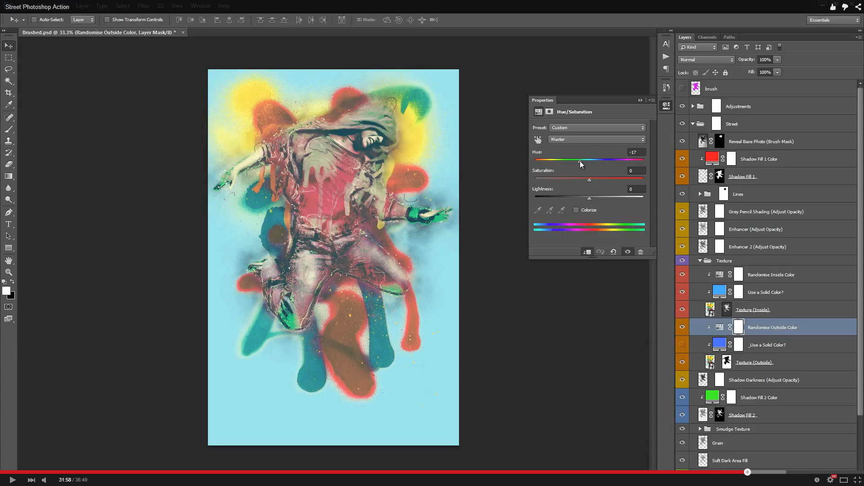Switch to the Channels tab
The height and width of the screenshot is (486, 864).
click(x=707, y=37)
